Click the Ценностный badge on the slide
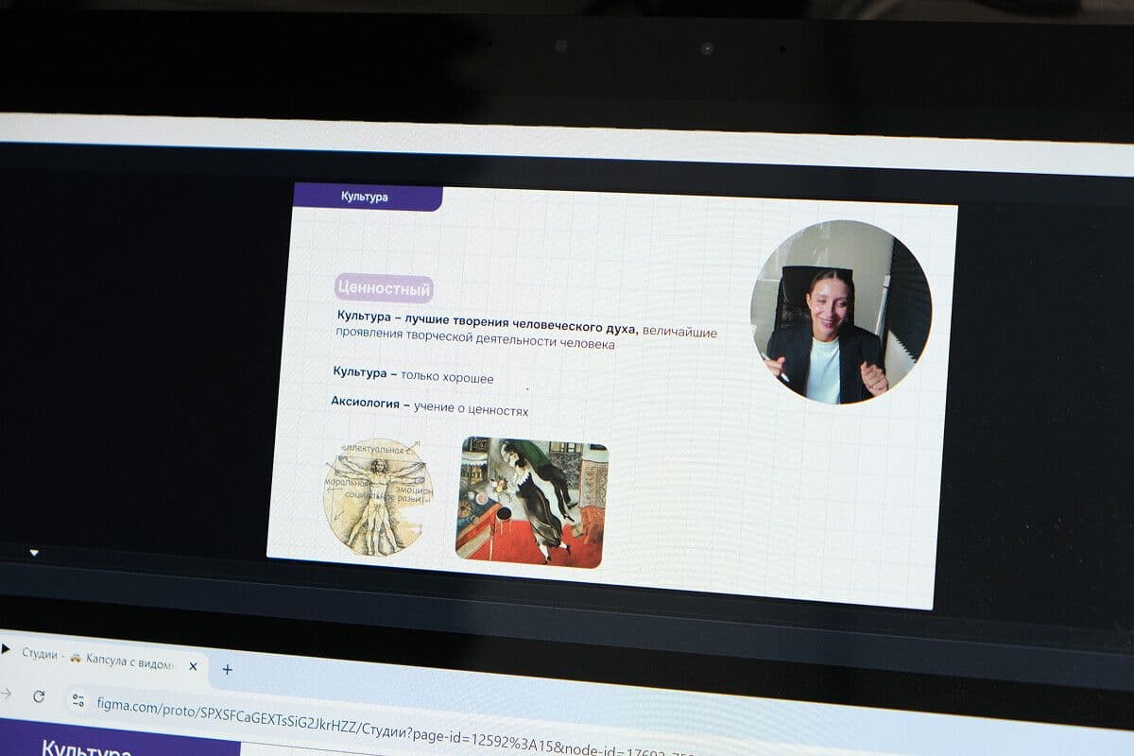The width and height of the screenshot is (1134, 756). pos(383,289)
